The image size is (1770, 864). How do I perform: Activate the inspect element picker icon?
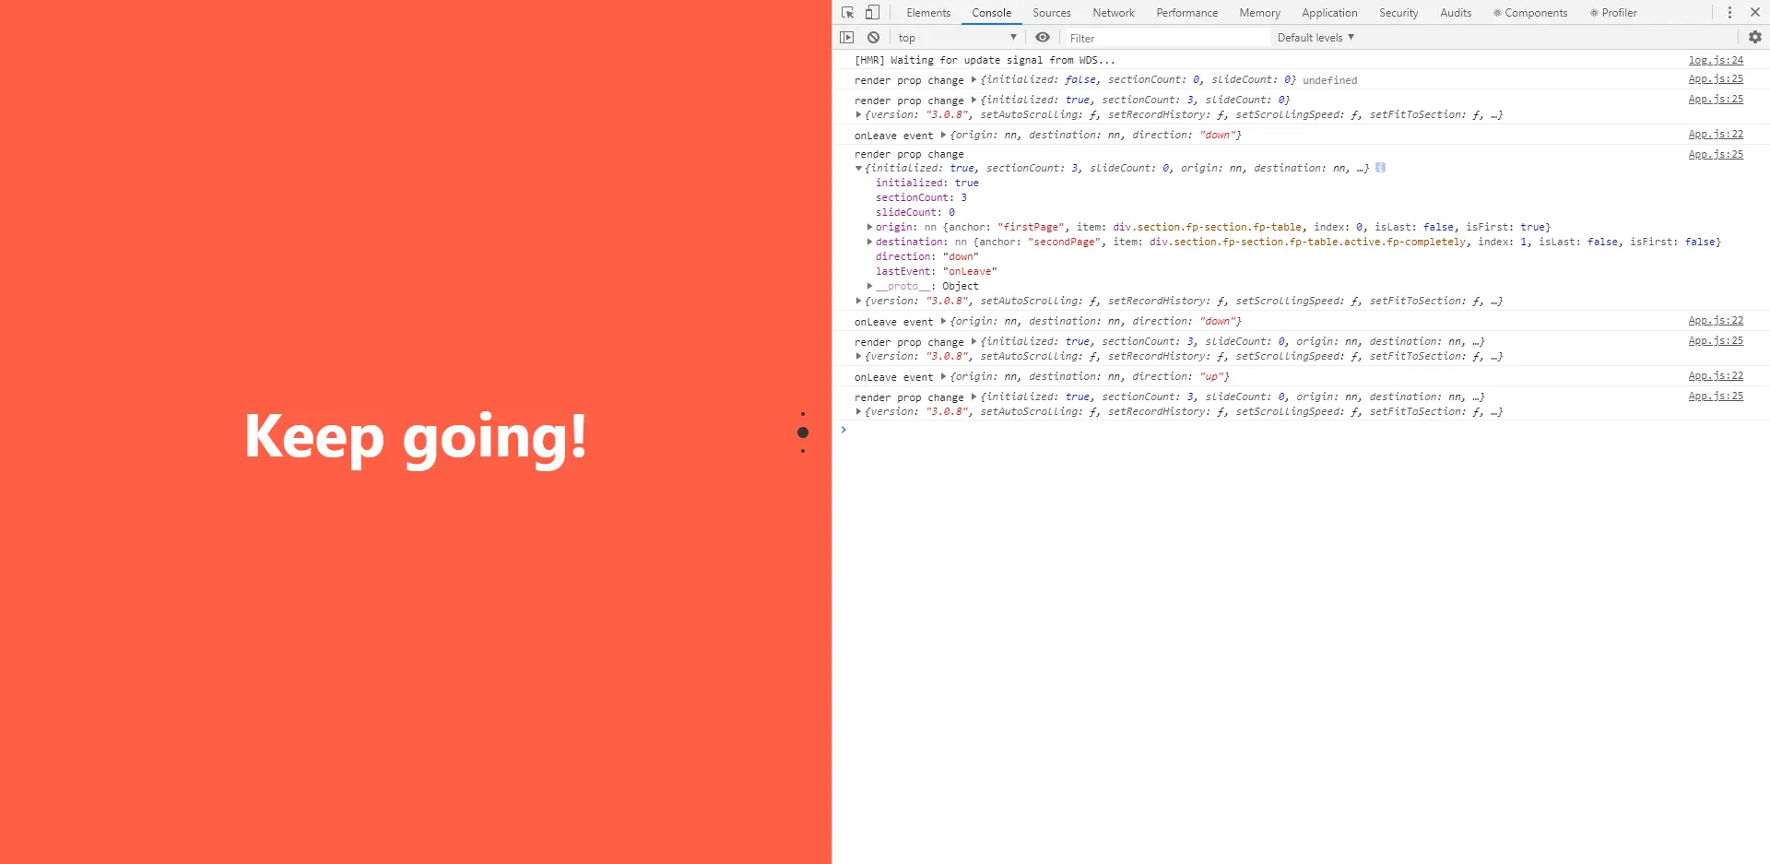point(848,13)
